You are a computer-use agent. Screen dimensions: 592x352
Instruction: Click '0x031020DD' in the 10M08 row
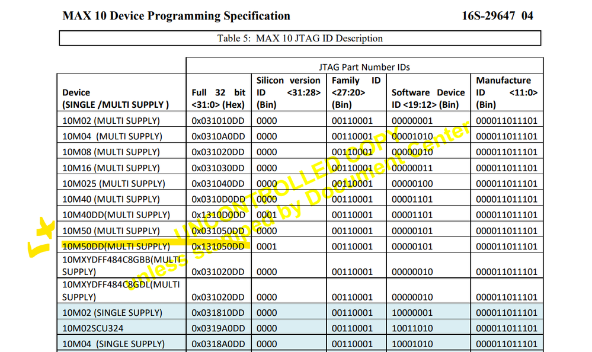click(218, 152)
